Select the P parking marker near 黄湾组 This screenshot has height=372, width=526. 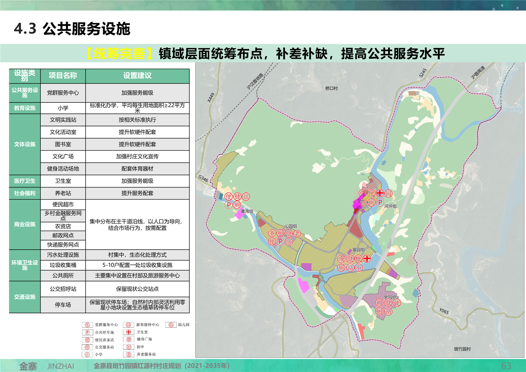pyautogui.click(x=229, y=205)
